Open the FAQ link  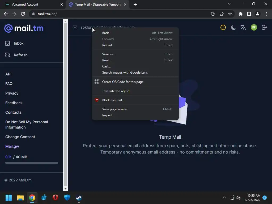point(9,84)
